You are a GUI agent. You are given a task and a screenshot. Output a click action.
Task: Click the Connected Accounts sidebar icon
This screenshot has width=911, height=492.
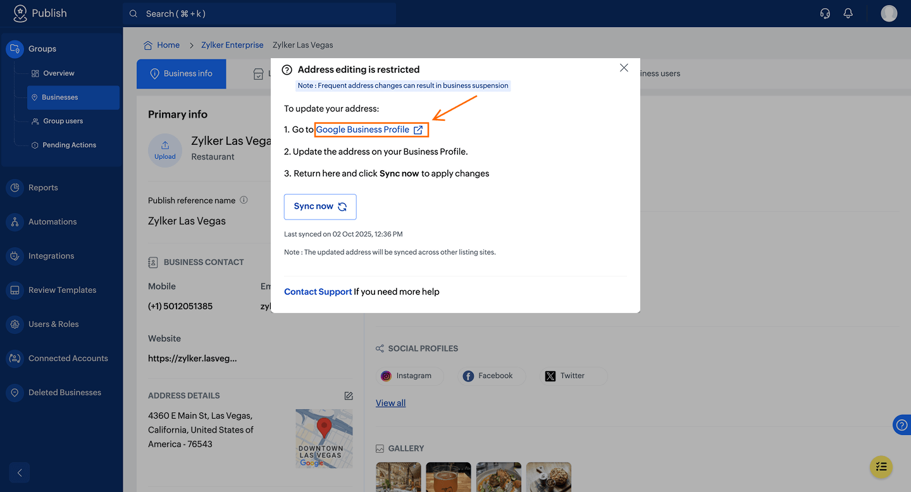coord(15,359)
